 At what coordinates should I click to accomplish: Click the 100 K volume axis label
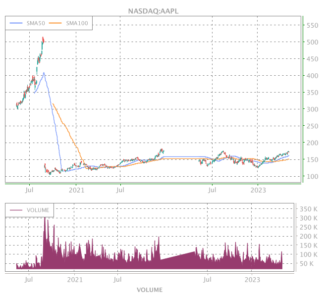(309, 255)
